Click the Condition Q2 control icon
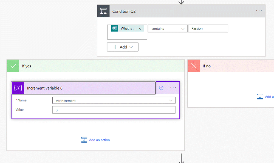The height and width of the screenshot is (163, 274). point(103,11)
